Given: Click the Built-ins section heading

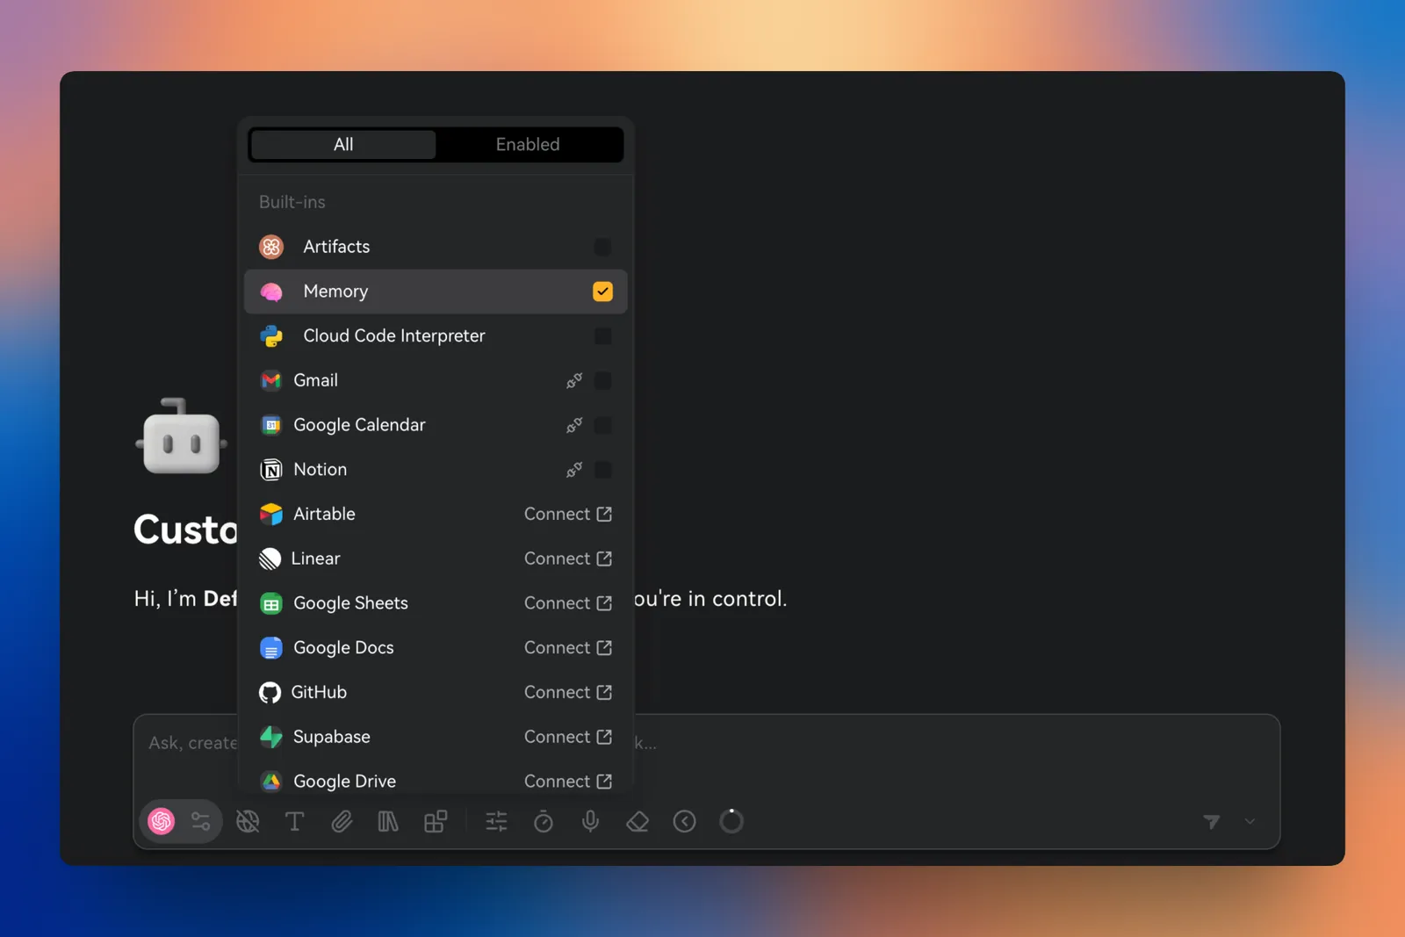Looking at the screenshot, I should click(292, 202).
